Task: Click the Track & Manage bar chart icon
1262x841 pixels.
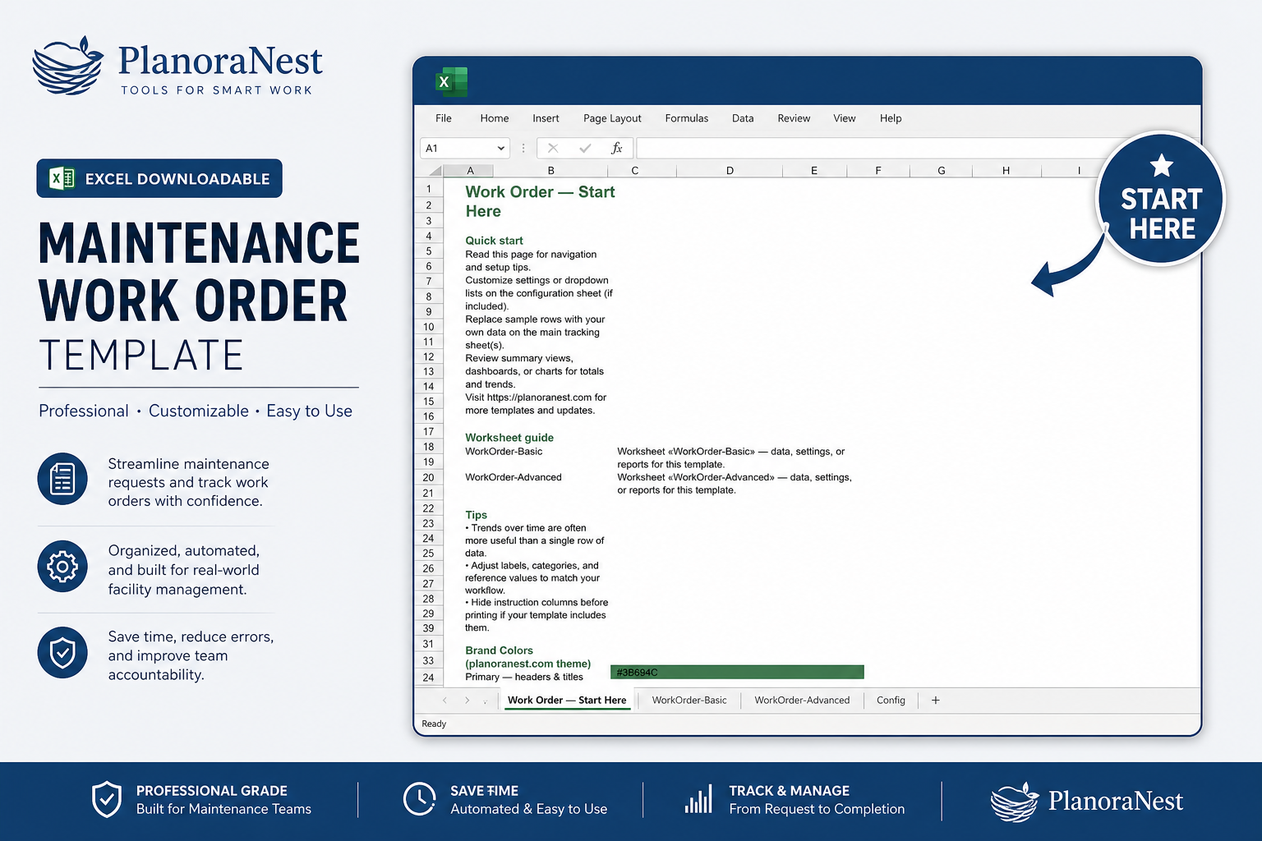Action: coord(699,799)
